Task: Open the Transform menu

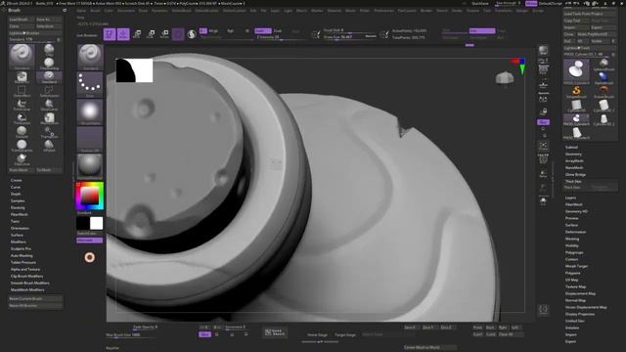Action: click(503, 11)
